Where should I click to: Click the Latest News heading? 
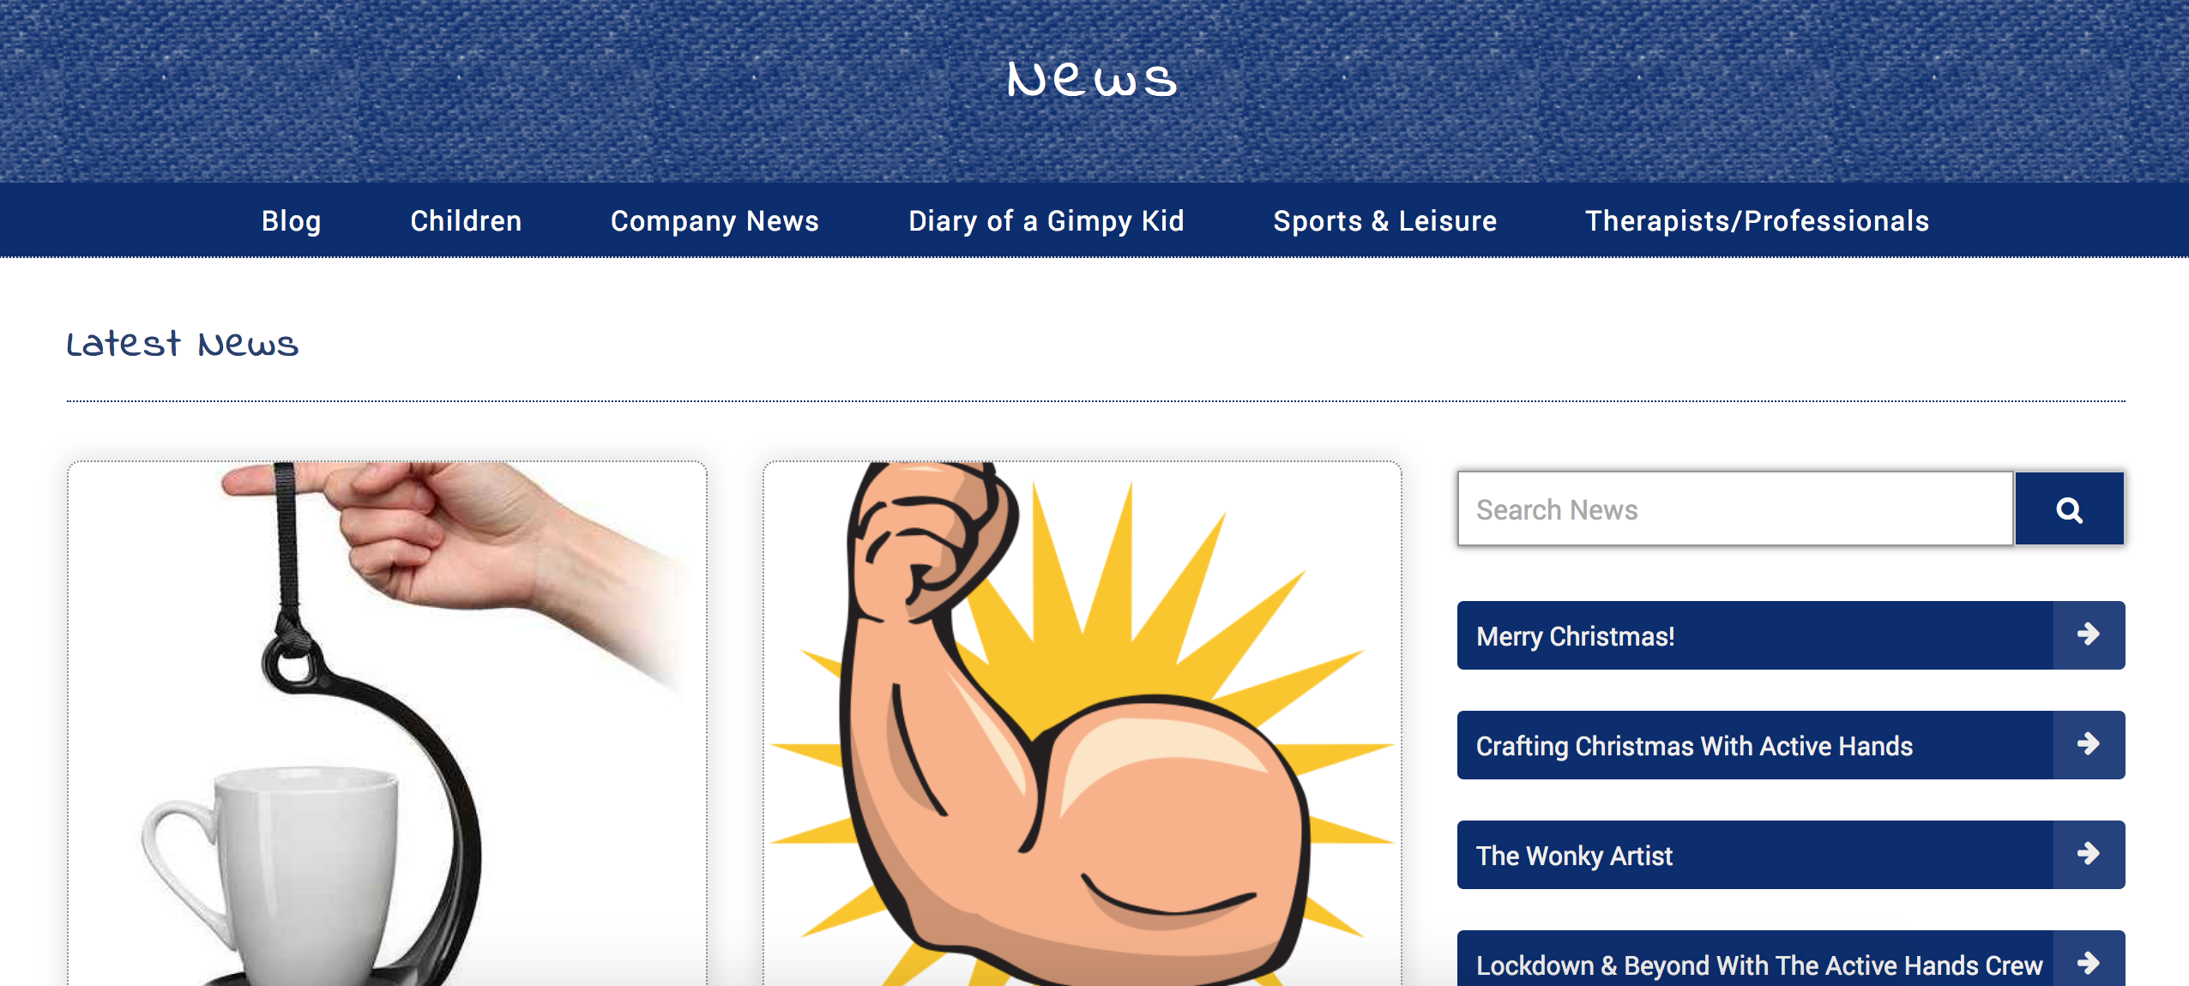(183, 345)
